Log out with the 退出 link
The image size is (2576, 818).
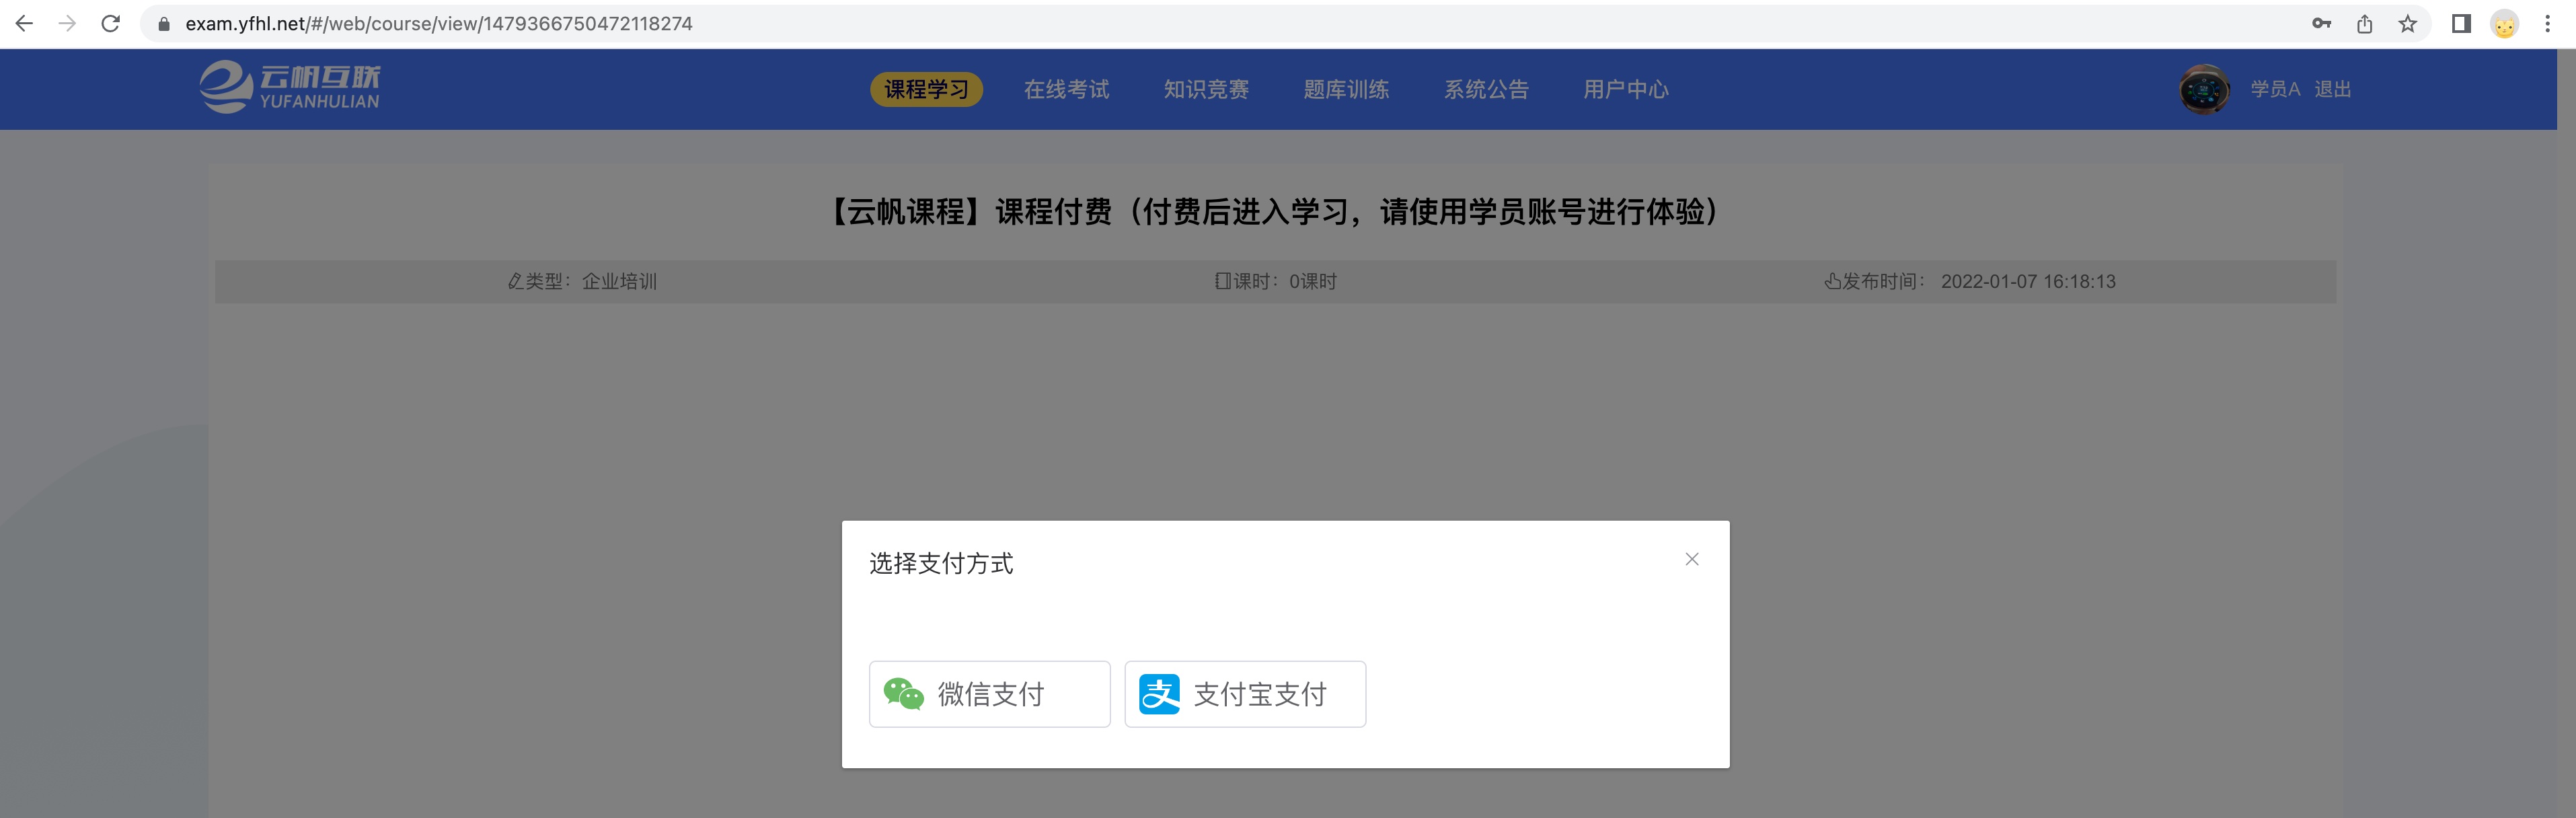coord(2332,89)
